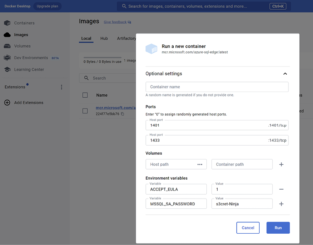Open the Containers section icon
313x245 pixels.
tap(7, 23)
